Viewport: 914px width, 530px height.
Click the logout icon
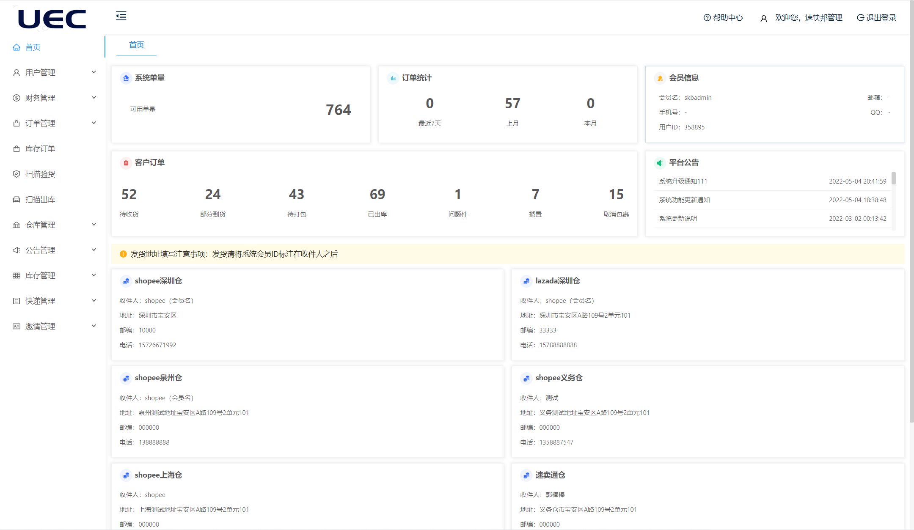(x=860, y=18)
